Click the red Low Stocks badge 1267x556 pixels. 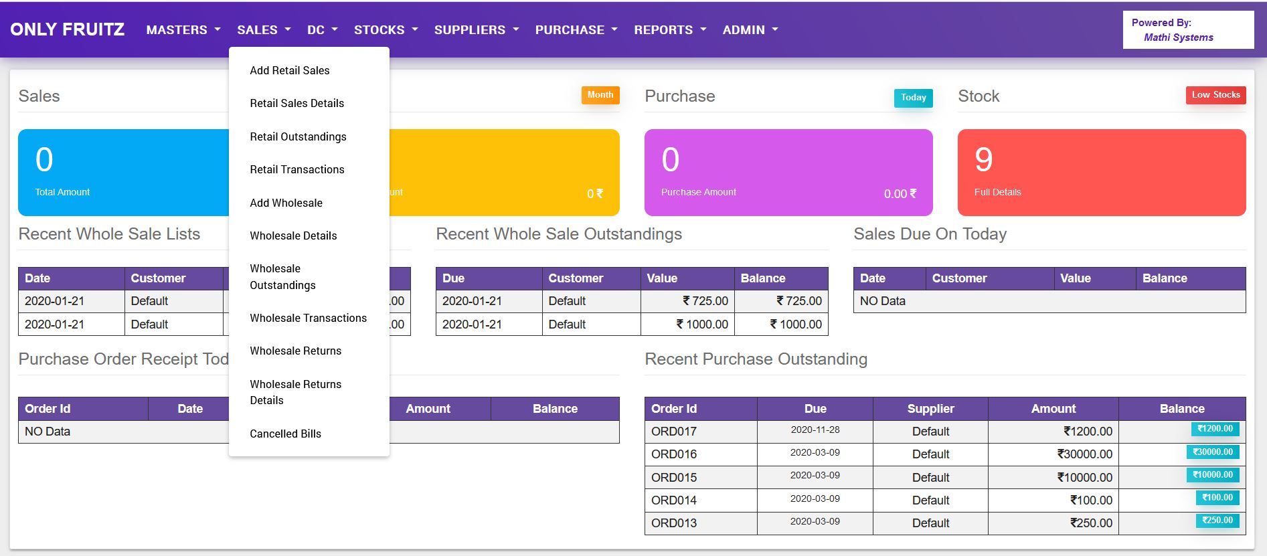[x=1215, y=95]
